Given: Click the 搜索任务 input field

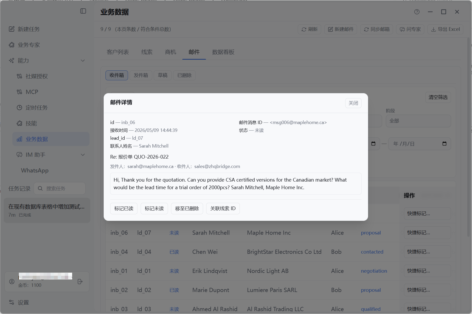Looking at the screenshot, I should coord(60,188).
